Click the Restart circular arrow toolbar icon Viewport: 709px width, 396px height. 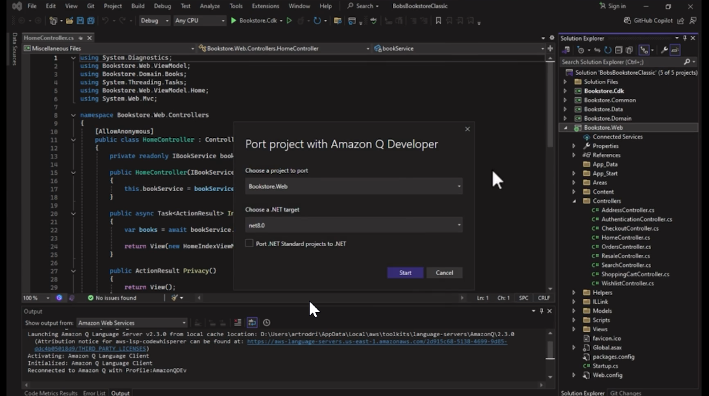[x=317, y=20]
